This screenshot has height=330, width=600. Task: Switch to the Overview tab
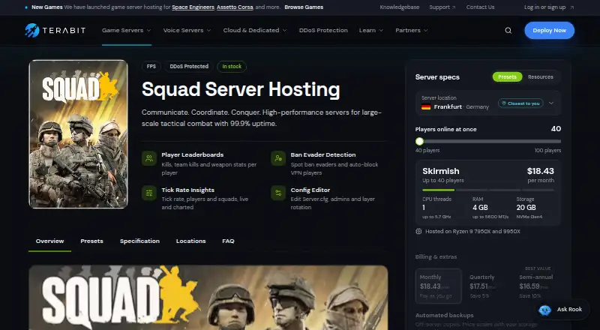[49, 241]
